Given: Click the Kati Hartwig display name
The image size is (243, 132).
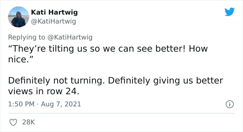Looking at the screenshot, I should 55,12.
